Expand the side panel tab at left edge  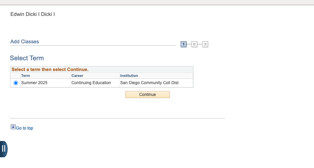[3, 149]
